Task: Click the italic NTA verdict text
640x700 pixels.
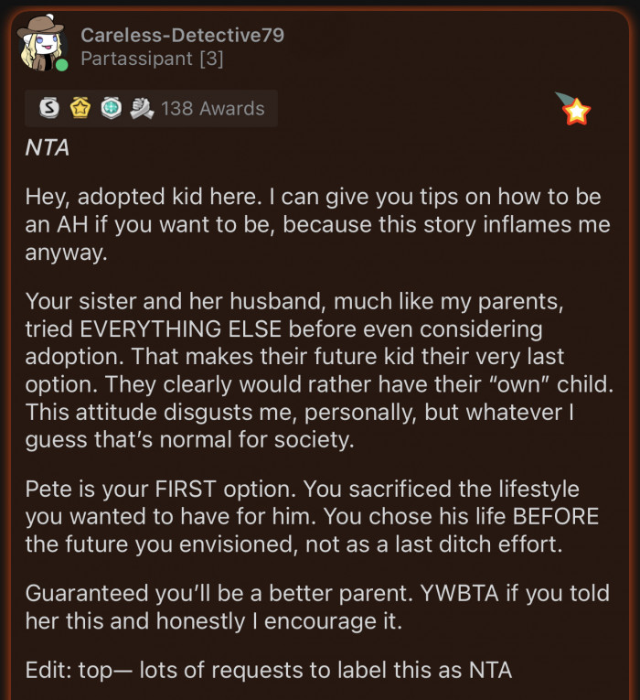Action: tap(48, 148)
